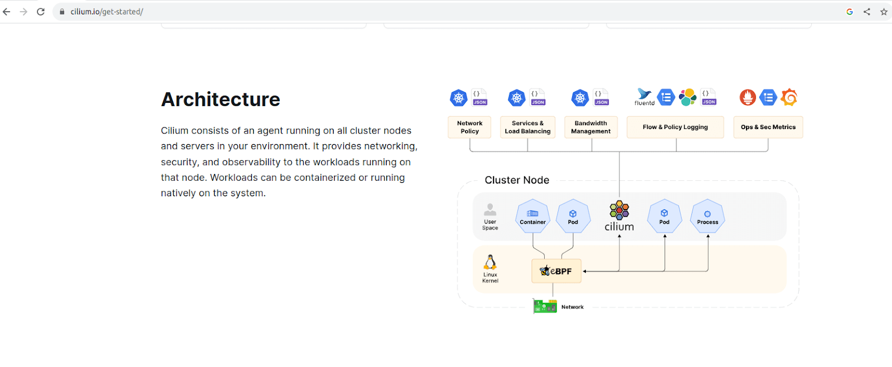The height and width of the screenshot is (367, 892).
Task: Click Kubernetes icon above Bandwidth Management
Action: (x=580, y=98)
